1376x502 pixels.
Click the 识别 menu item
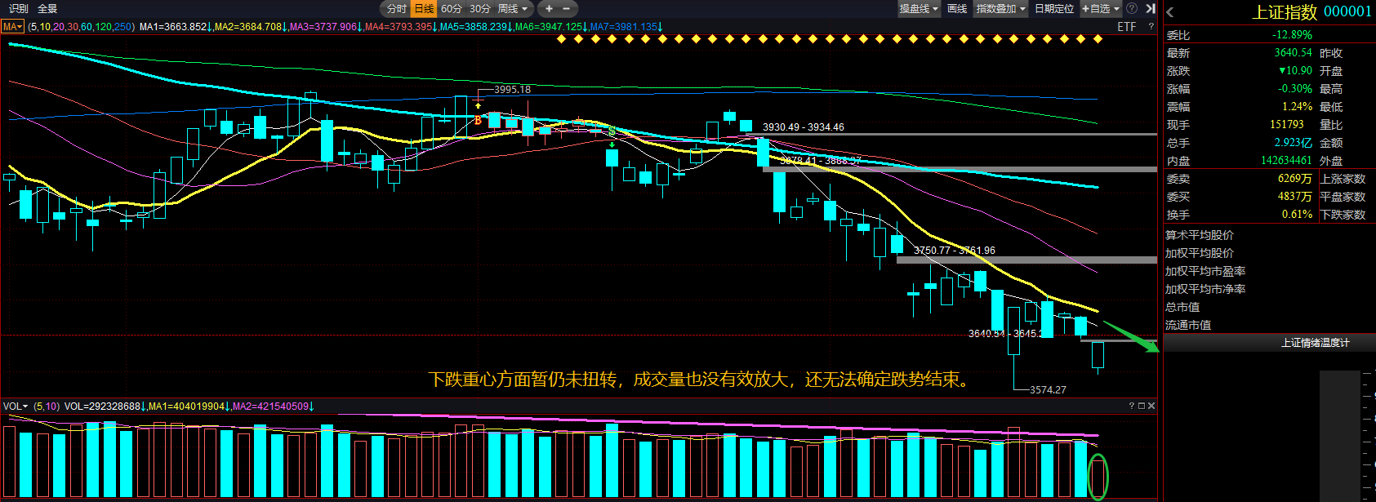[18, 9]
